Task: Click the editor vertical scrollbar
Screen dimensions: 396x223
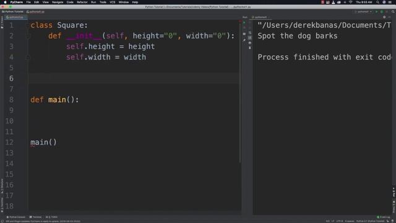Action: point(240,94)
